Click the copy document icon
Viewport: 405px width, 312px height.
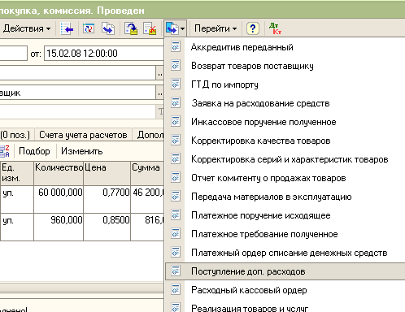pos(108,28)
